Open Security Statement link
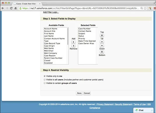Screen dimensions: 156x113 tap(123, 104)
